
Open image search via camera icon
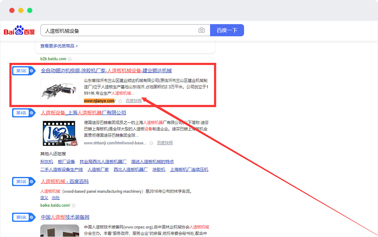tap(202, 30)
